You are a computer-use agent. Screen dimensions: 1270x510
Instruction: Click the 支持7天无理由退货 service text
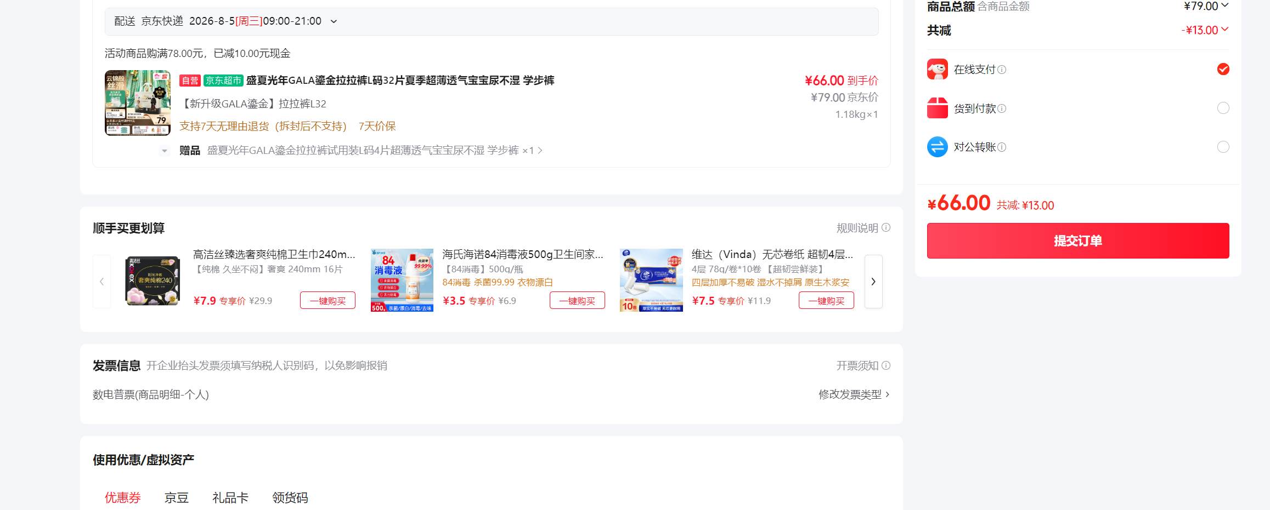click(x=263, y=127)
